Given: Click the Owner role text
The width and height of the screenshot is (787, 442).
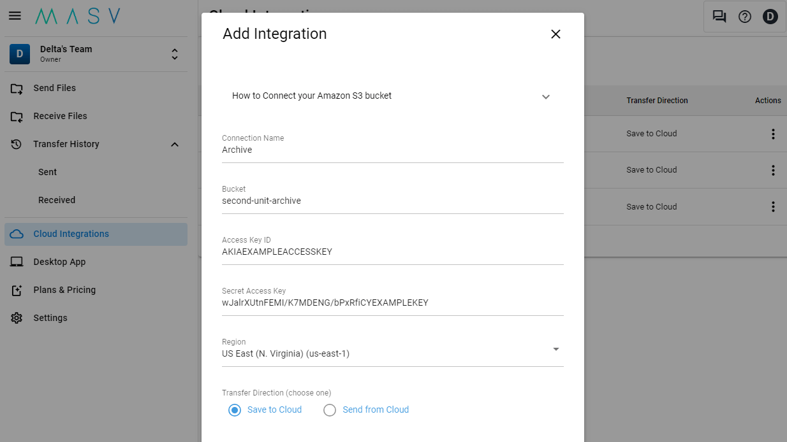Looking at the screenshot, I should click(x=50, y=59).
